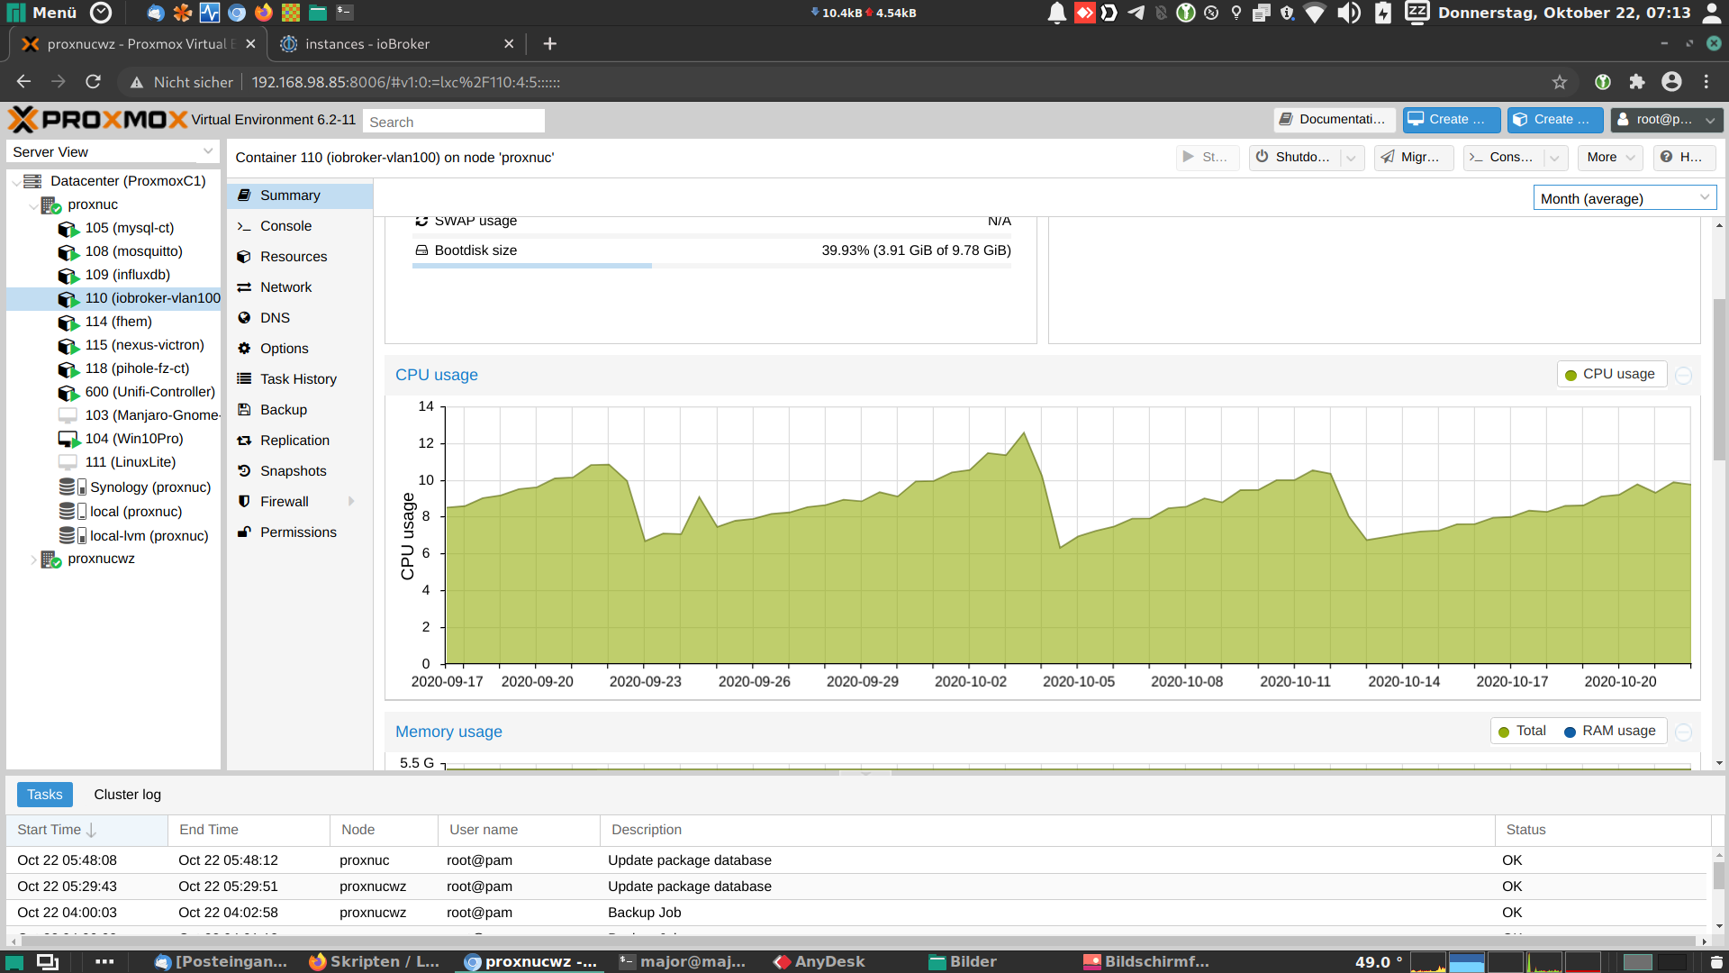The image size is (1729, 973).
Task: Click the Backup floppy icon
Action: [244, 410]
